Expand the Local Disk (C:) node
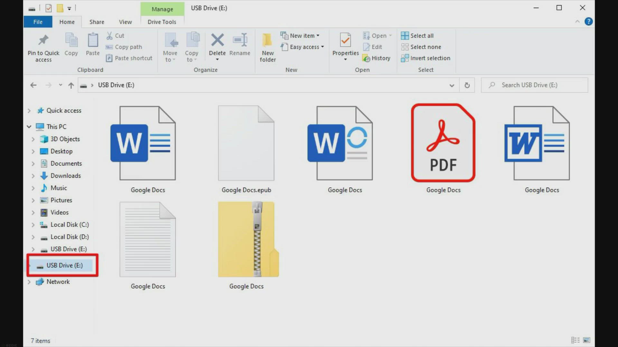This screenshot has width=618, height=347. pos(33,225)
